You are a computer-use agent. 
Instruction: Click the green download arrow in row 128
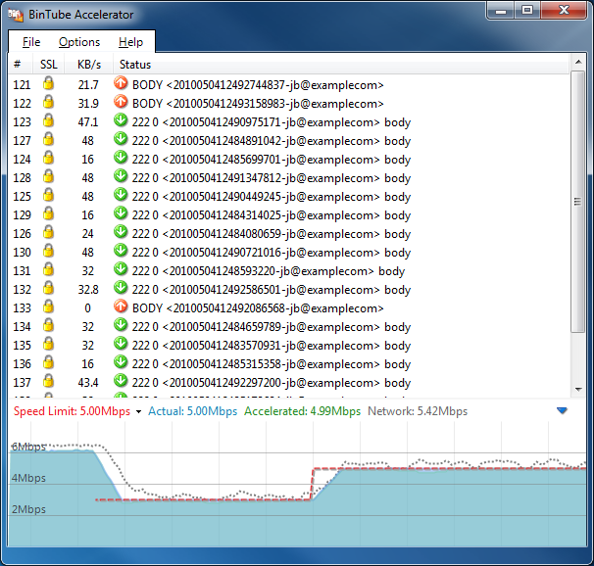click(121, 176)
